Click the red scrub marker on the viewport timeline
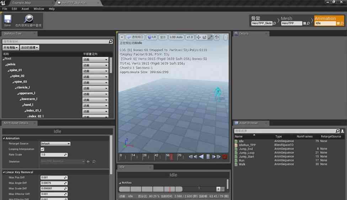The image size is (347, 200). pos(171,157)
